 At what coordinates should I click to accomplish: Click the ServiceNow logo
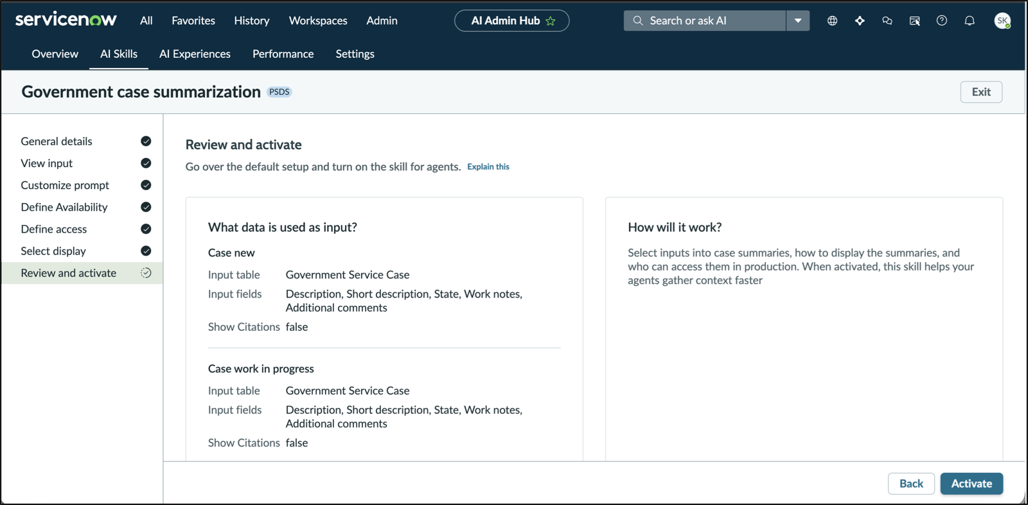[x=66, y=20]
